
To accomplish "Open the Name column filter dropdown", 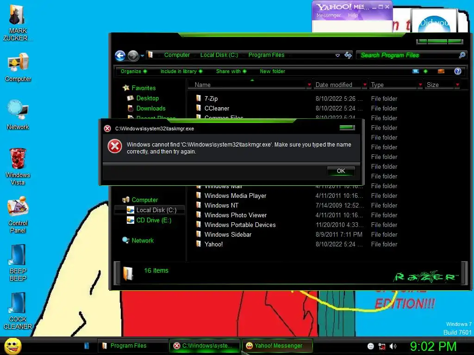I will (x=309, y=85).
